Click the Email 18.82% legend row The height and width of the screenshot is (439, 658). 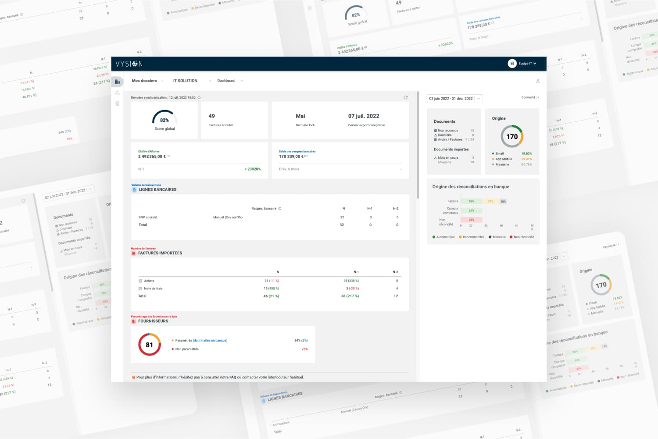(x=512, y=154)
